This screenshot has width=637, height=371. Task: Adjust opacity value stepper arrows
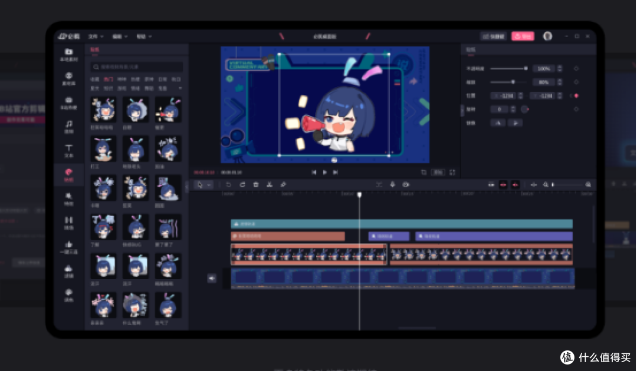560,68
